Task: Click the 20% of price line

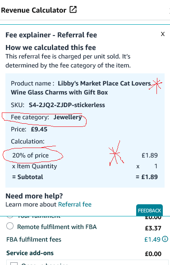Action: coord(31,155)
